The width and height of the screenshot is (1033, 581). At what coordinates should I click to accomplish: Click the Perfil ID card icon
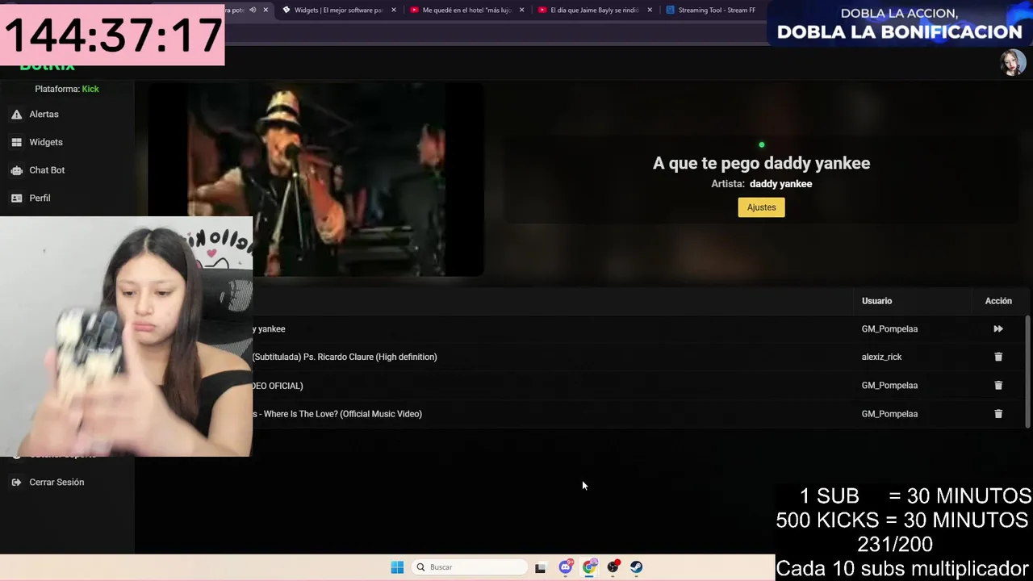click(16, 198)
